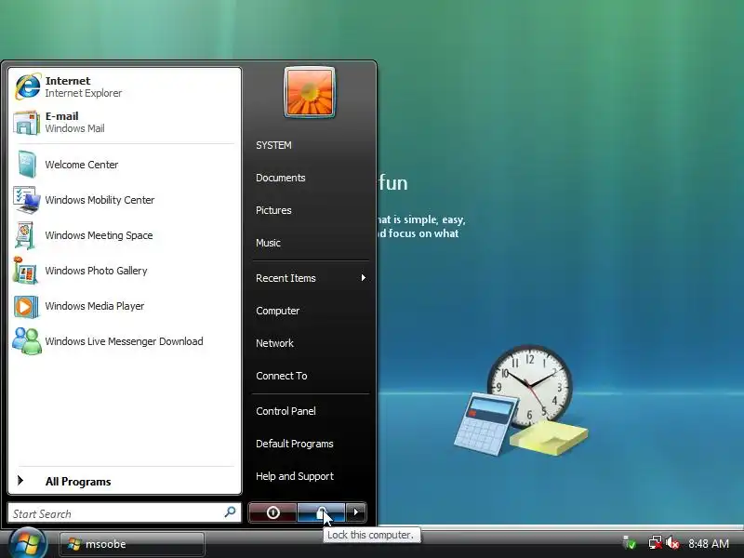Launch Windows Media Player icon
The width and height of the screenshot is (744, 558).
[26, 306]
